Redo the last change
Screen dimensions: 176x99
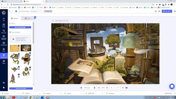(13, 11)
